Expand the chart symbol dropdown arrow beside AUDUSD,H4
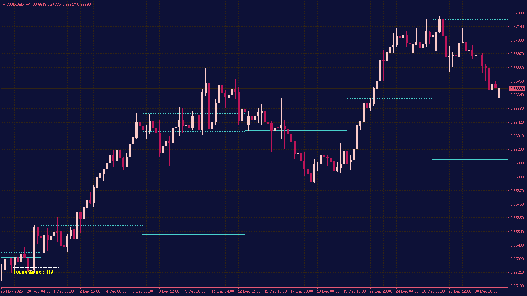This screenshot has width=527, height=296. tap(4, 4)
